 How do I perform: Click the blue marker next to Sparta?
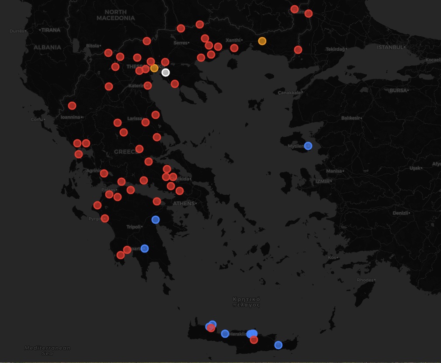(x=145, y=249)
